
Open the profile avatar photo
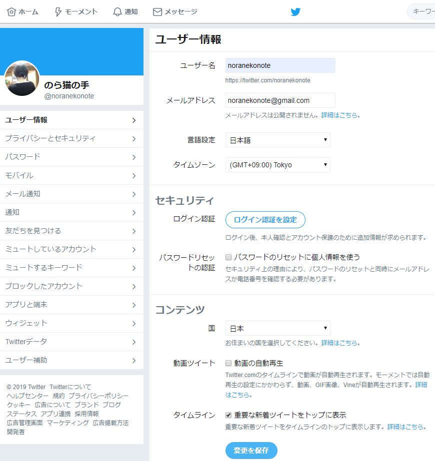[x=22, y=78]
